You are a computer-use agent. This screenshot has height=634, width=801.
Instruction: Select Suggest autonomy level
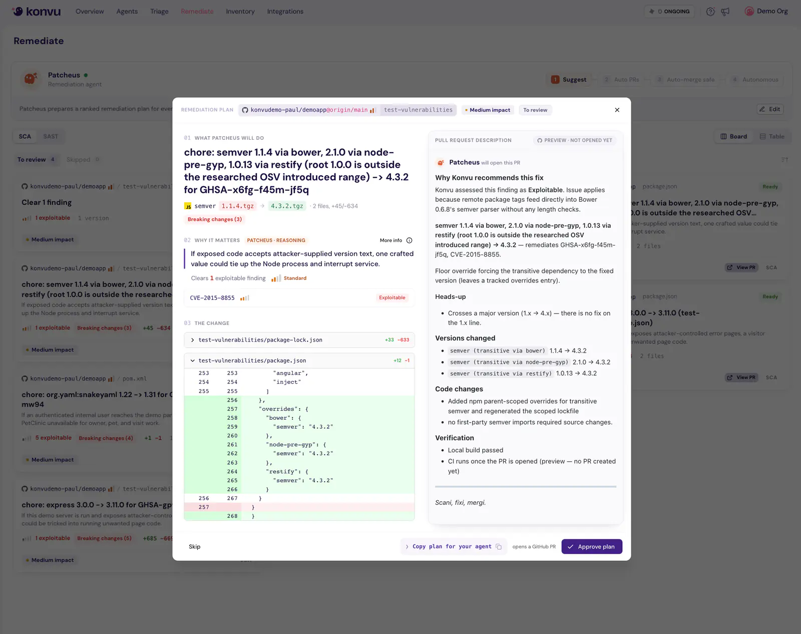coord(569,80)
